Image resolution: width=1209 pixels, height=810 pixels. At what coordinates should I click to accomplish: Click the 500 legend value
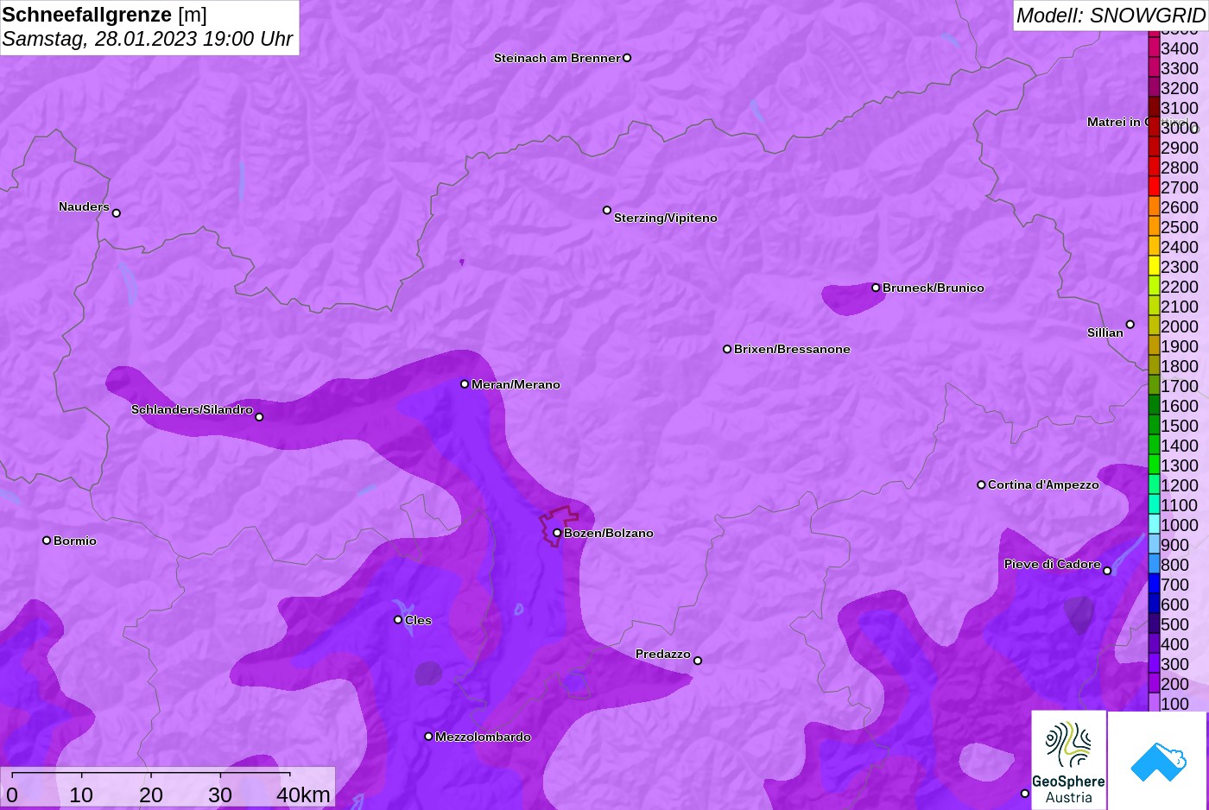[x=1174, y=624]
